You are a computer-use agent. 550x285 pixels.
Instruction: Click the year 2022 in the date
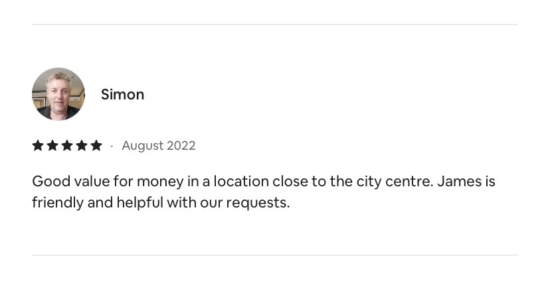click(x=181, y=146)
